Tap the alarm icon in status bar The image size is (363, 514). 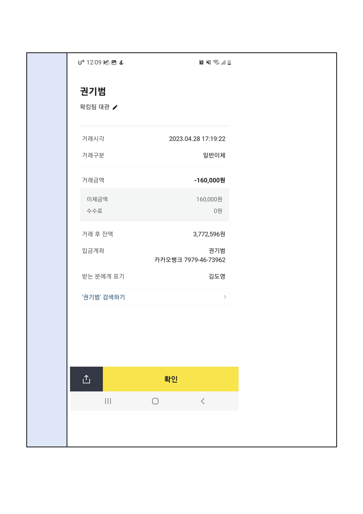pos(201,63)
